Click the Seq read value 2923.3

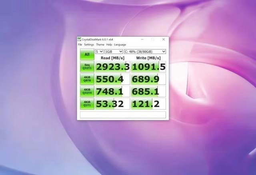(112, 67)
